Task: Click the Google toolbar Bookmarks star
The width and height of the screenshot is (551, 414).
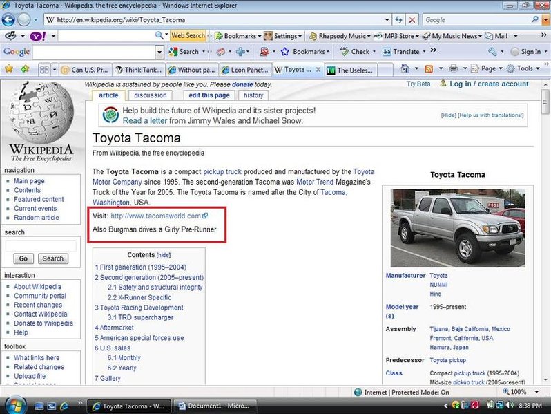Action: pyautogui.click(x=285, y=52)
